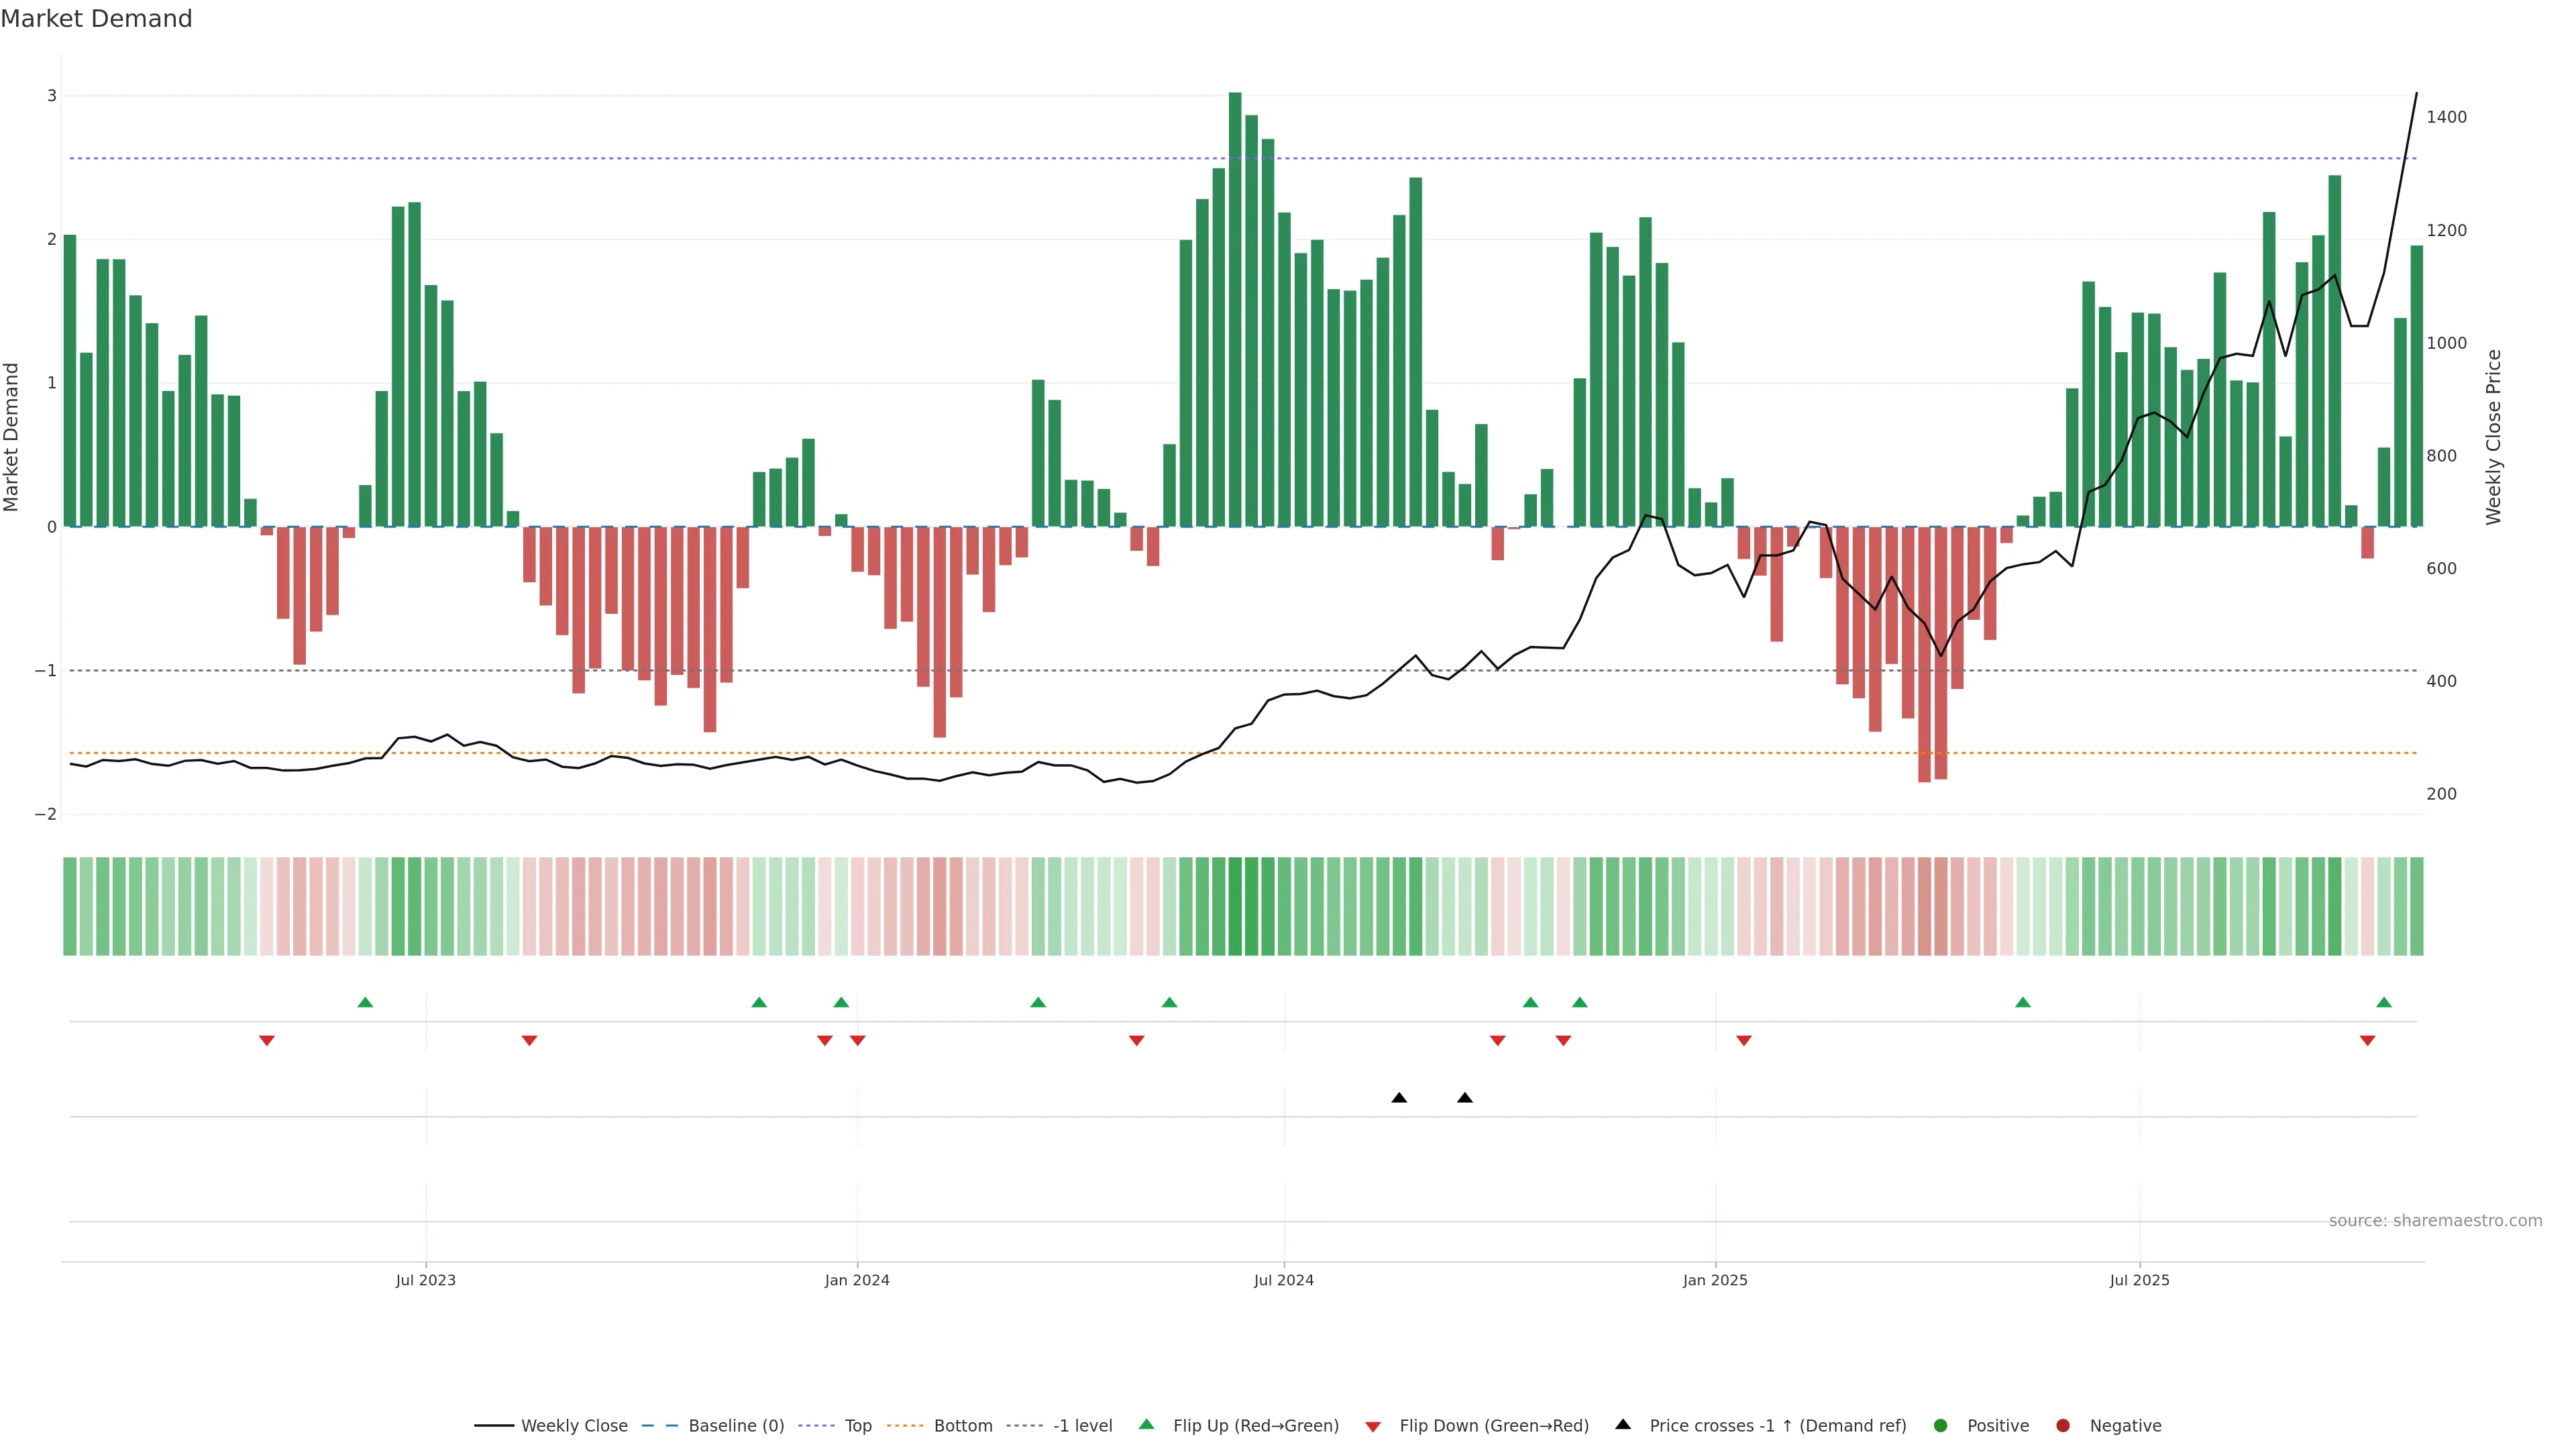Click the Jul 2024 x-axis label
The image size is (2576, 1449).
(x=1284, y=1280)
